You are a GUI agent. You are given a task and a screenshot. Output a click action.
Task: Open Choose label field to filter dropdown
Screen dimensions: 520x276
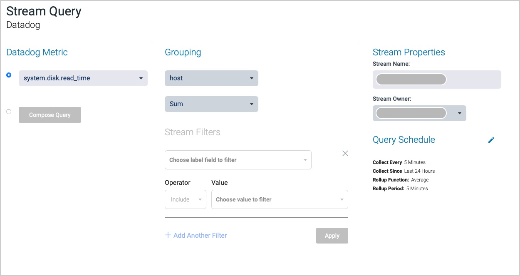[x=238, y=160]
